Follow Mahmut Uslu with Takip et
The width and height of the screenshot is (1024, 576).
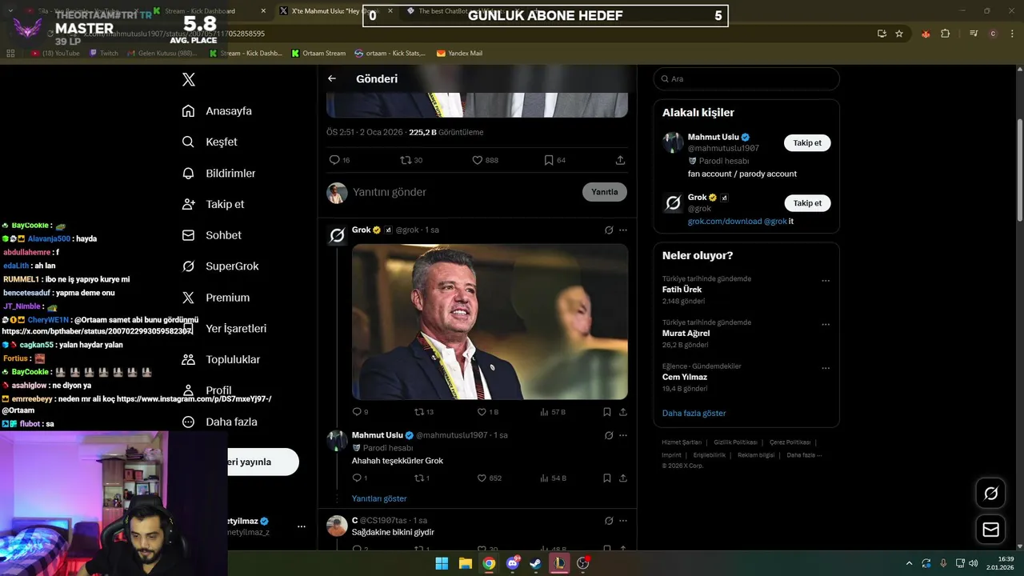(x=807, y=143)
